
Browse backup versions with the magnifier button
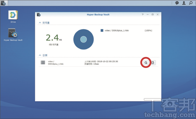tap(146, 62)
